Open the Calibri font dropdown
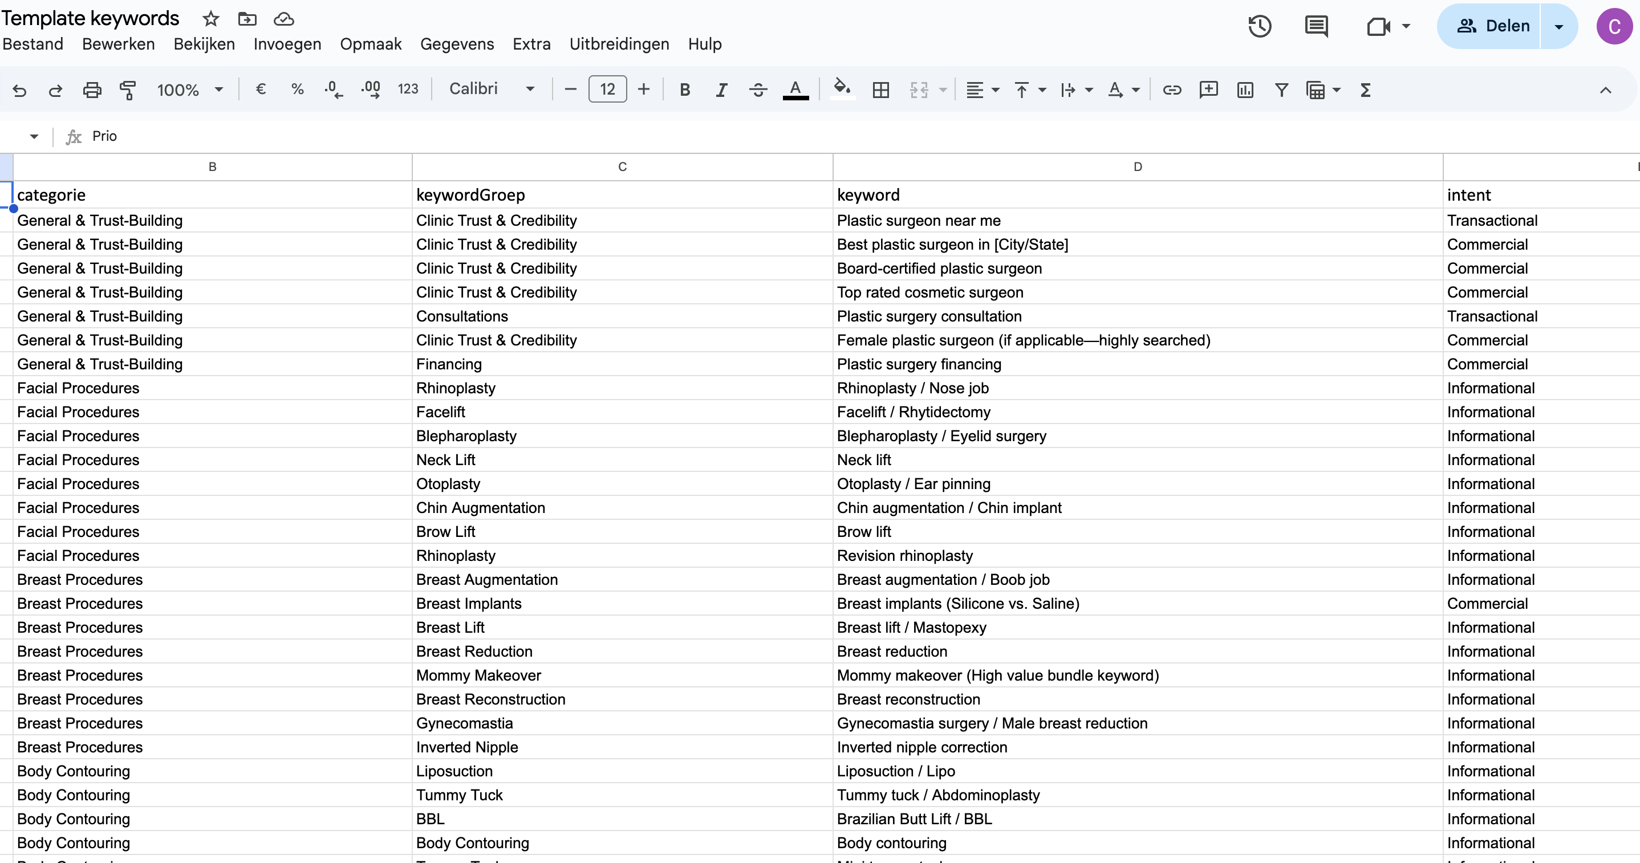This screenshot has width=1640, height=863. click(492, 89)
